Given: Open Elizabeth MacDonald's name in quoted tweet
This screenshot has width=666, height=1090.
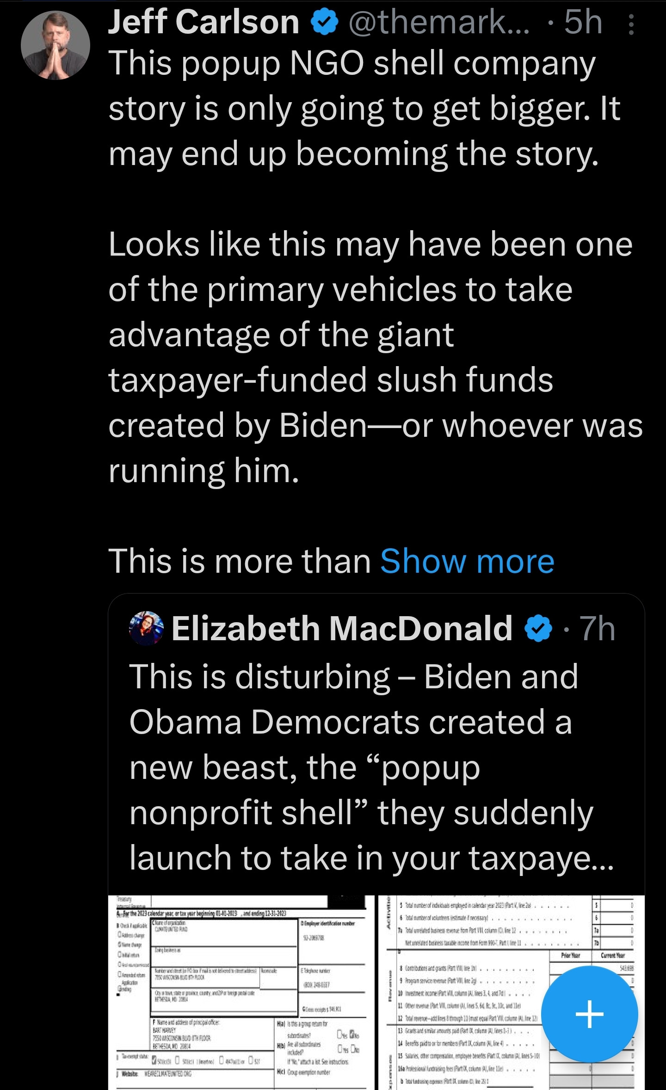Looking at the screenshot, I should (342, 629).
